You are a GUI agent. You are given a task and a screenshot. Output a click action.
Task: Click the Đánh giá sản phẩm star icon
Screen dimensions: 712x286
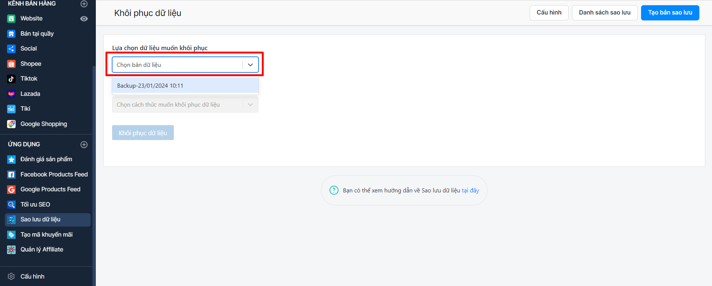12,159
